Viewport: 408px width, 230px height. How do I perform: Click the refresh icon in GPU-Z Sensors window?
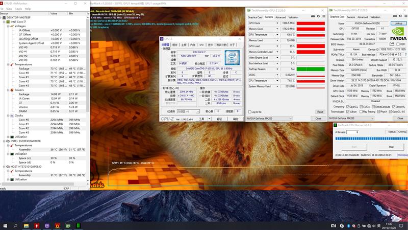318,16
